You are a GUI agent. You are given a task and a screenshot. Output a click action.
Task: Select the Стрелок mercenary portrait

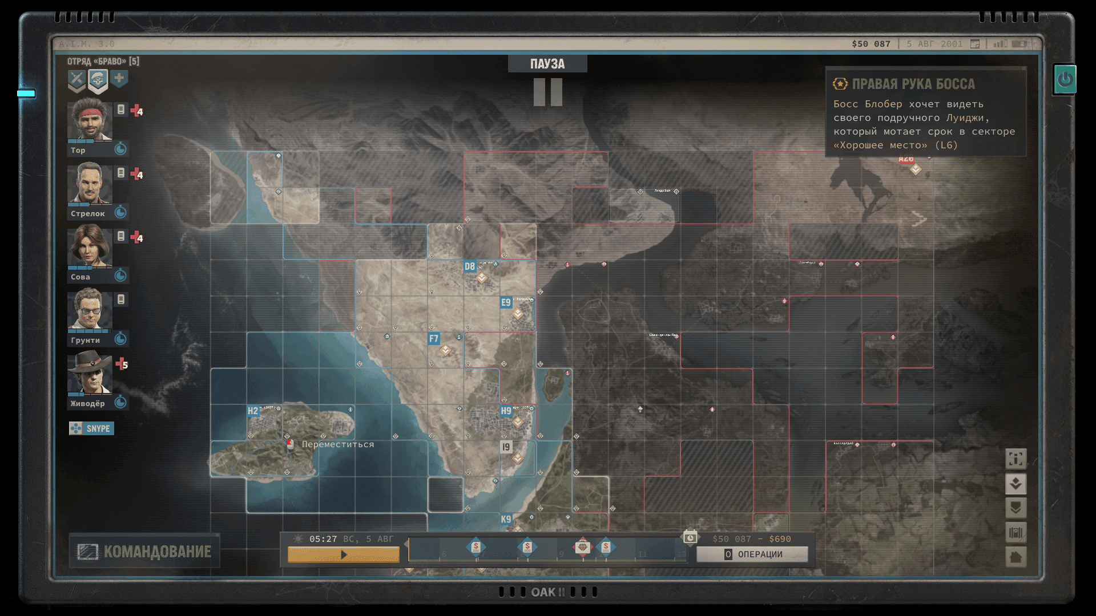point(90,183)
